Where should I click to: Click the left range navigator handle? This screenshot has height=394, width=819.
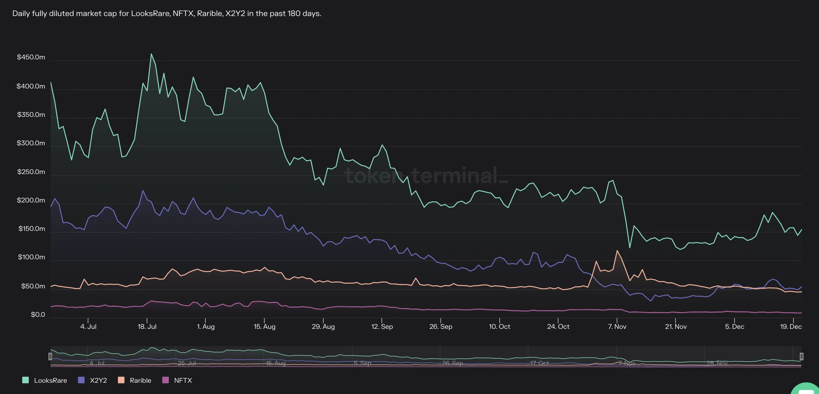[50, 356]
